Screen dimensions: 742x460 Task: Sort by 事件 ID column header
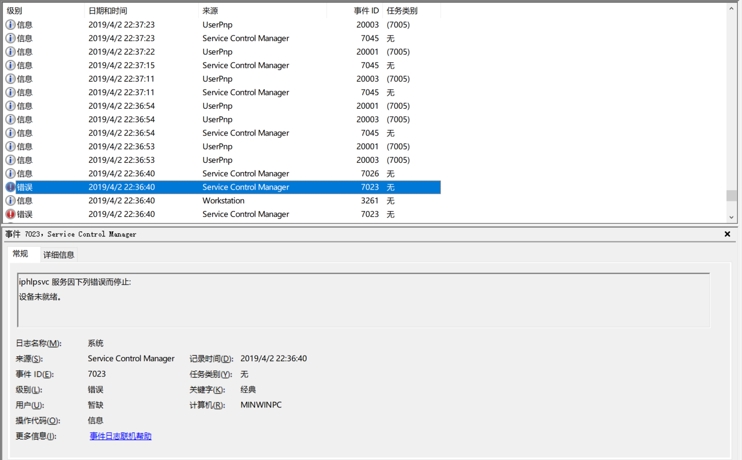click(366, 11)
